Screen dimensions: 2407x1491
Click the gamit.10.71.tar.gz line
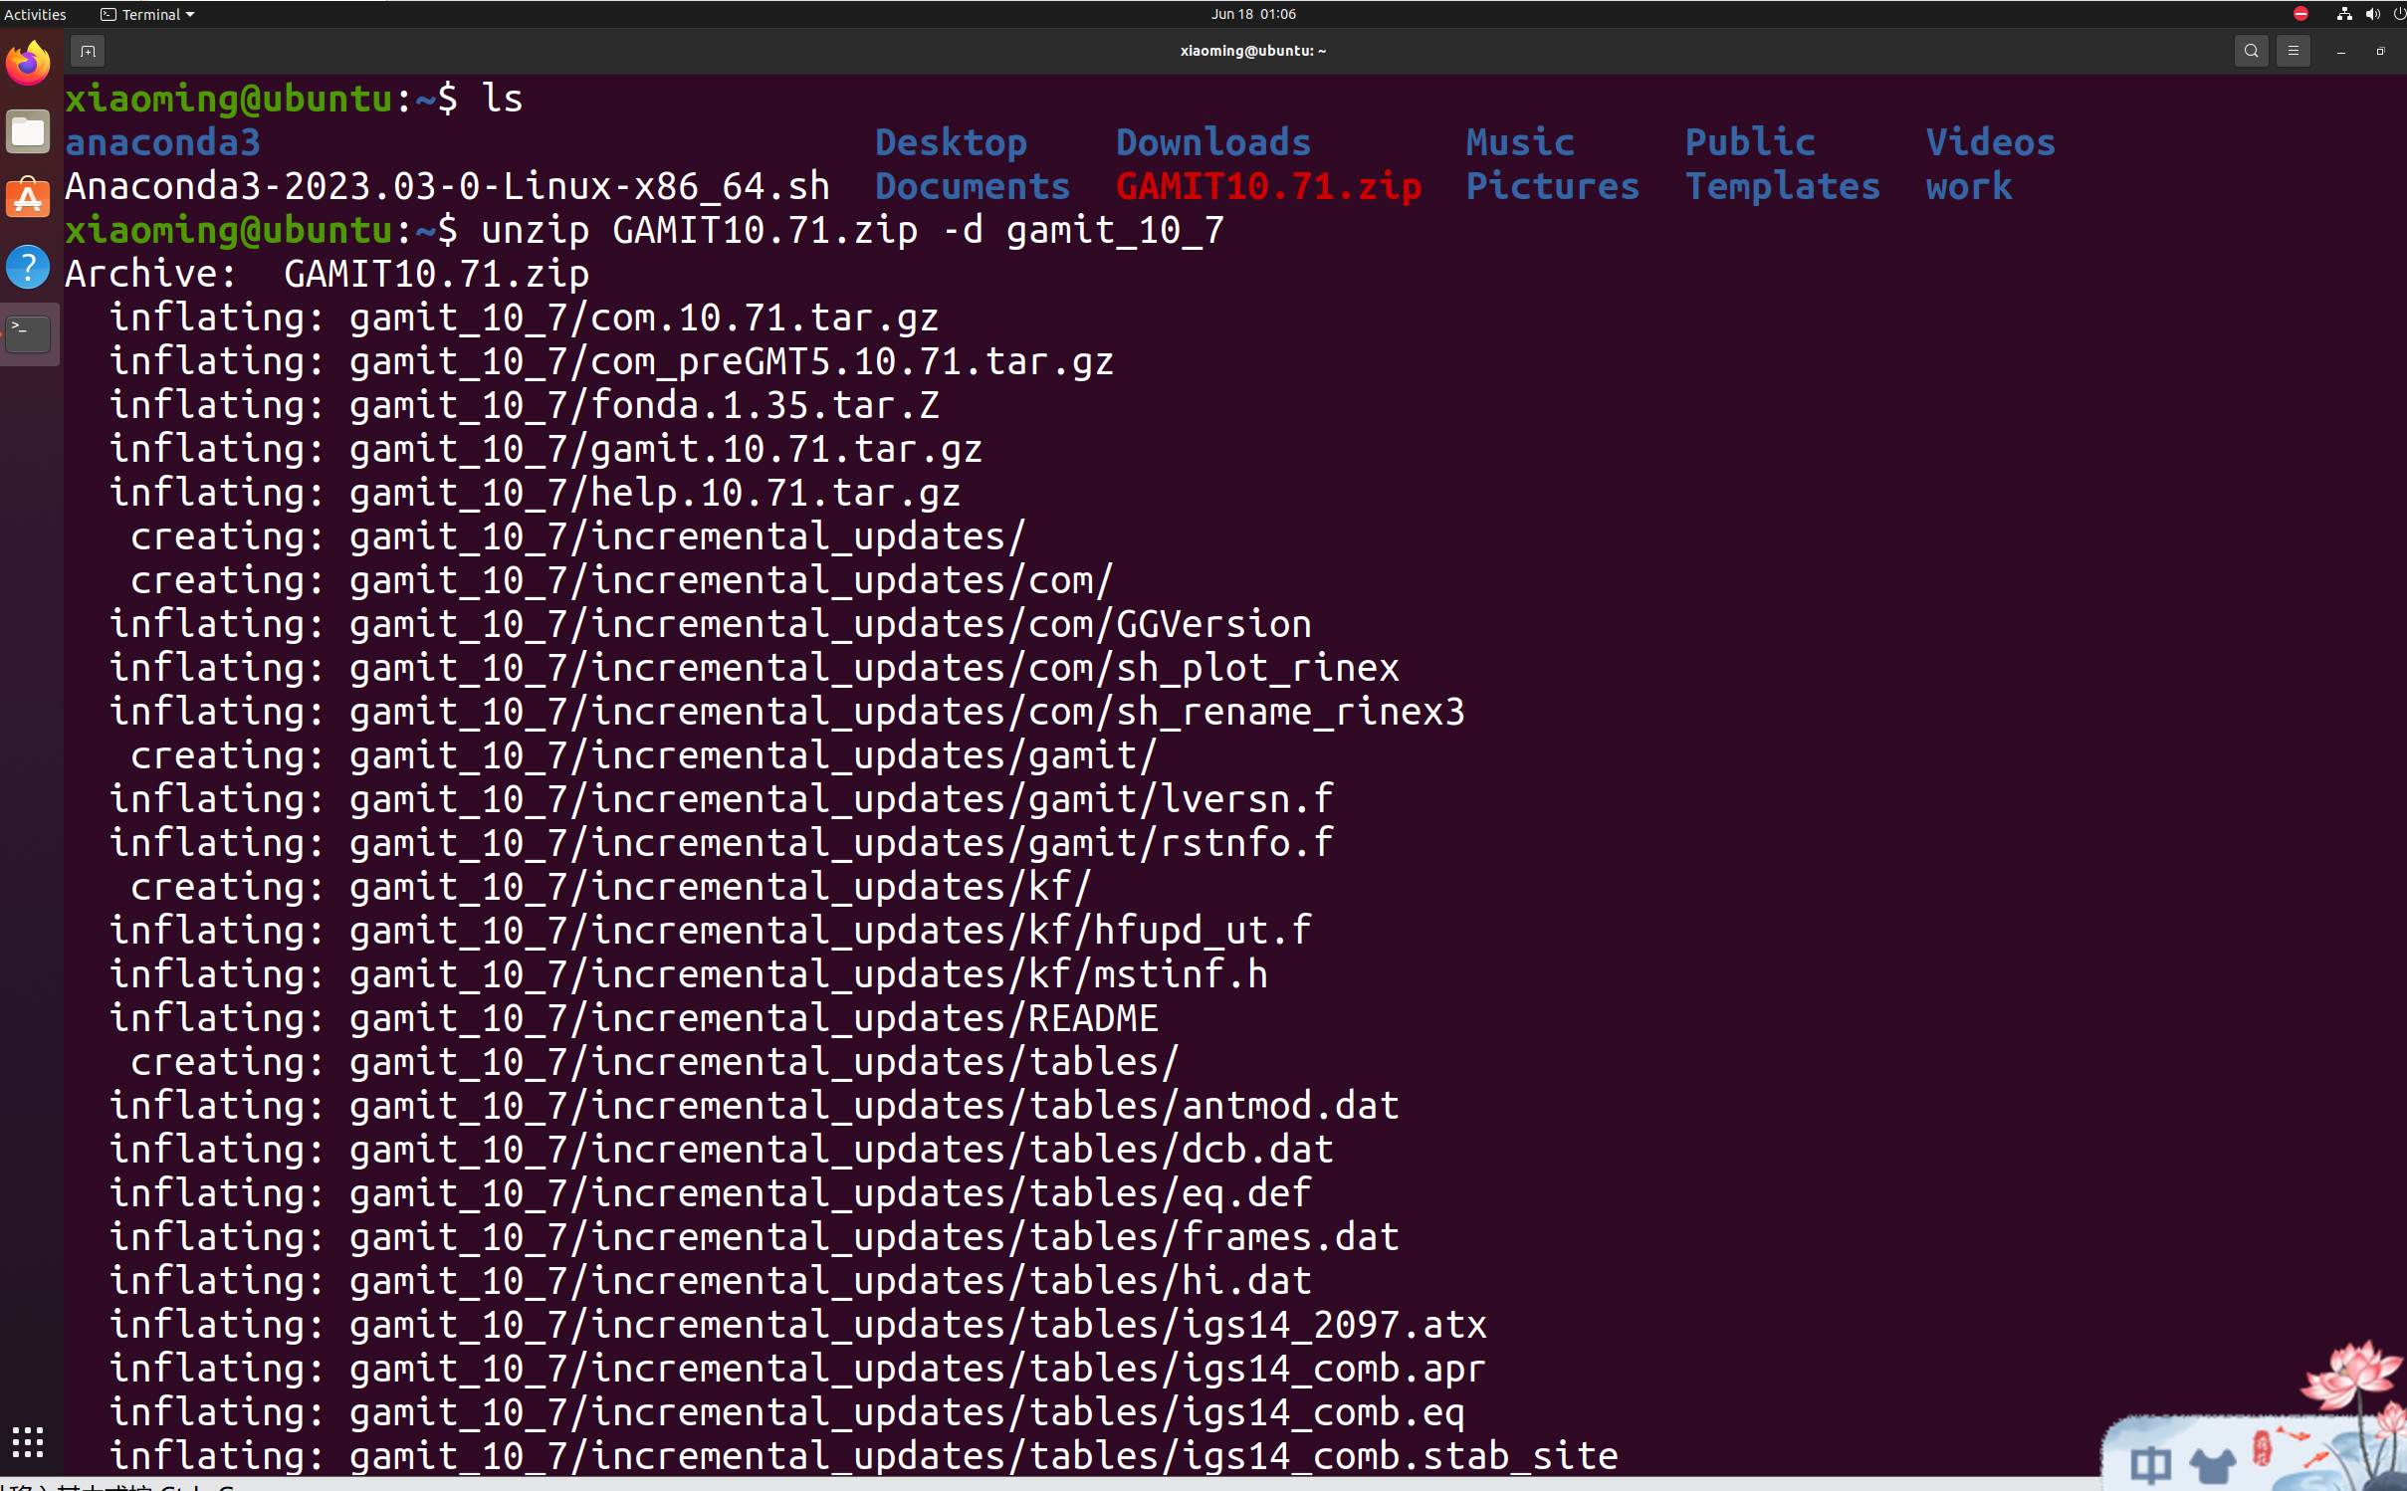point(546,449)
